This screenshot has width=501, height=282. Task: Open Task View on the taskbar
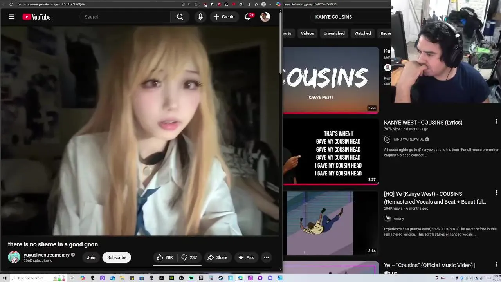click(72, 278)
